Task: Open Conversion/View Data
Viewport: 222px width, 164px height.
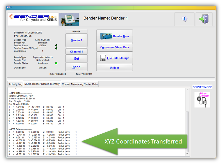Action: pyautogui.click(x=114, y=47)
